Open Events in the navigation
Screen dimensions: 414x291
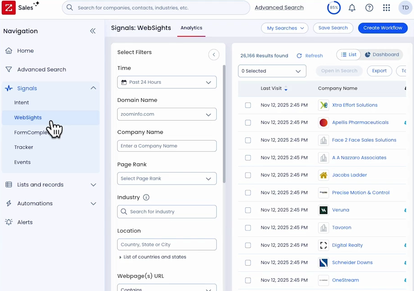point(22,162)
